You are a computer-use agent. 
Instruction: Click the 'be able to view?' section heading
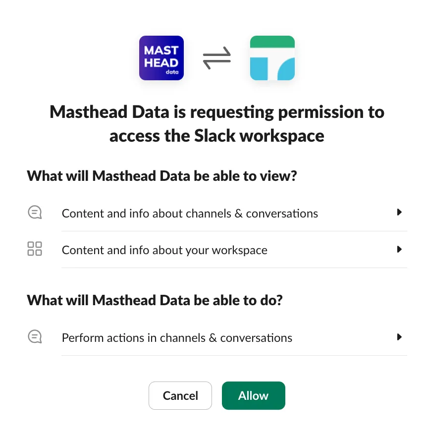(x=161, y=175)
